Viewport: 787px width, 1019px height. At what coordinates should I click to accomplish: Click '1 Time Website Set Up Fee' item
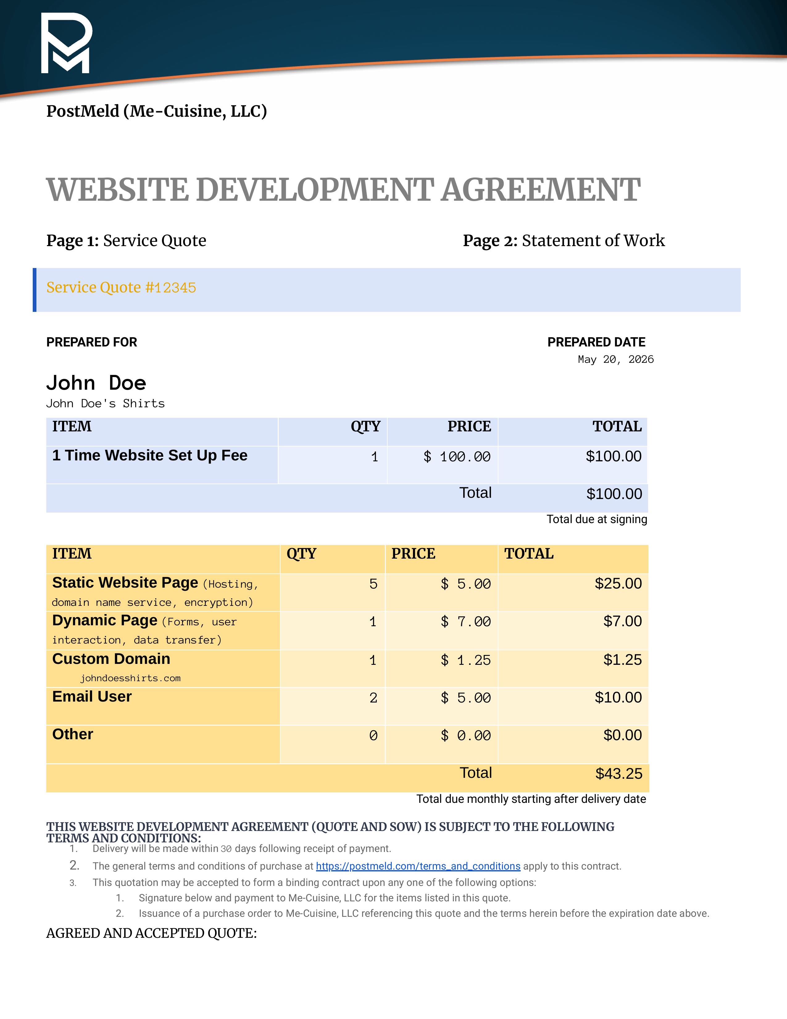click(x=150, y=455)
